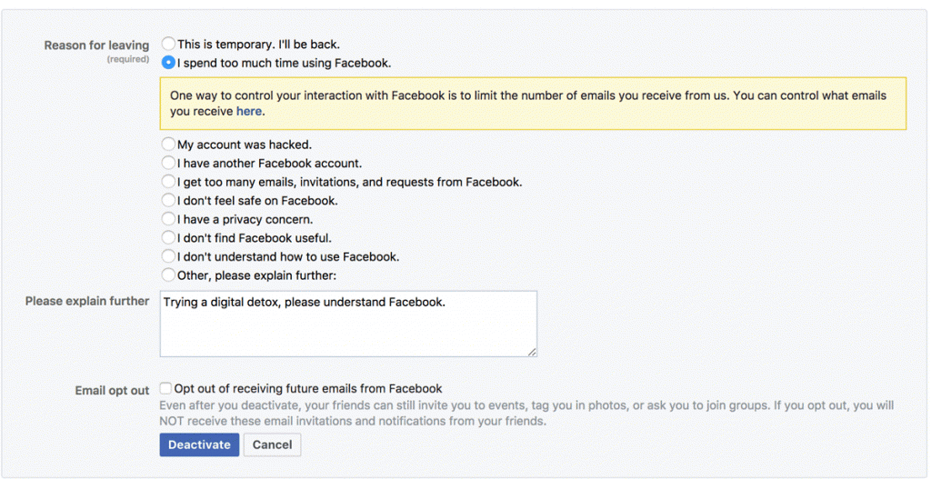
Task: Click the textarea resize handle corner
Action: pyautogui.click(x=532, y=352)
